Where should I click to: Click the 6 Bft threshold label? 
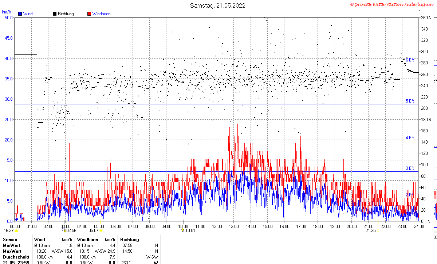click(x=410, y=60)
